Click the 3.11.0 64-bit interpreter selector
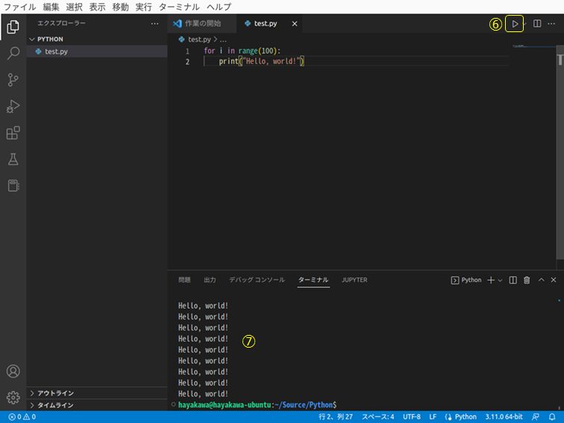 coord(505,417)
